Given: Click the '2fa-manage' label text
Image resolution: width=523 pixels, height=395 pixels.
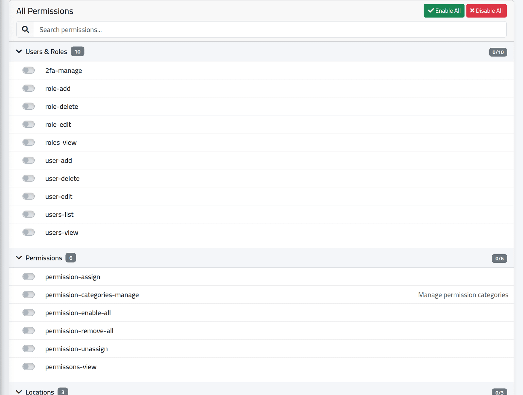Looking at the screenshot, I should click(63, 71).
